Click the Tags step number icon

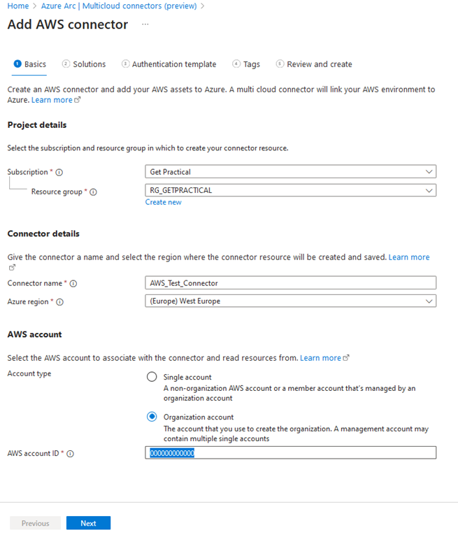click(x=236, y=64)
